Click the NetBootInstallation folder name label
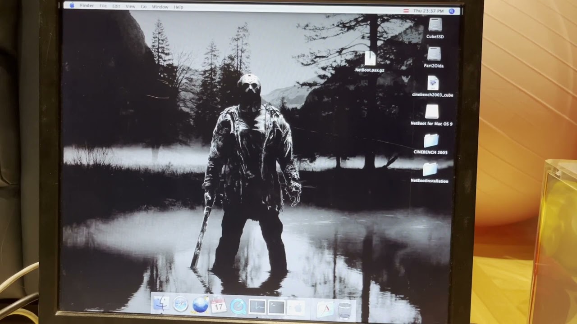 (x=430, y=181)
